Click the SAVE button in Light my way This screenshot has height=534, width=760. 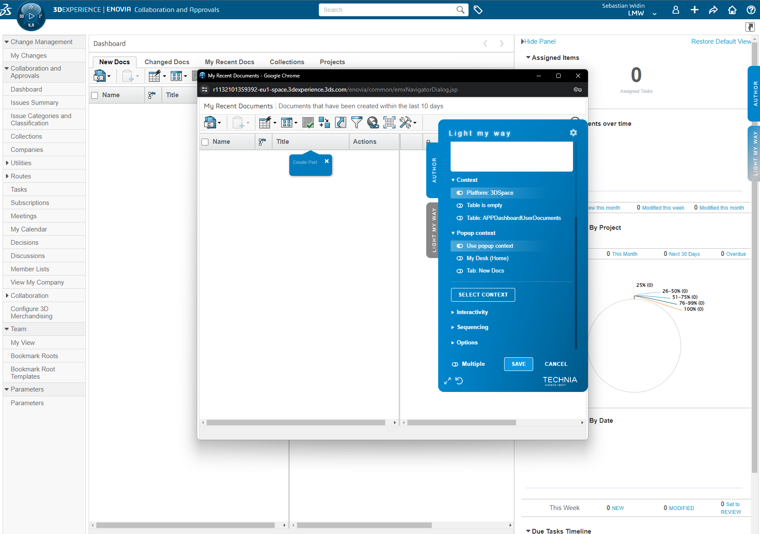[519, 364]
